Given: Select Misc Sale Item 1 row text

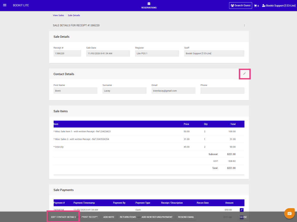Looking at the screenshot, I should 82,132.
